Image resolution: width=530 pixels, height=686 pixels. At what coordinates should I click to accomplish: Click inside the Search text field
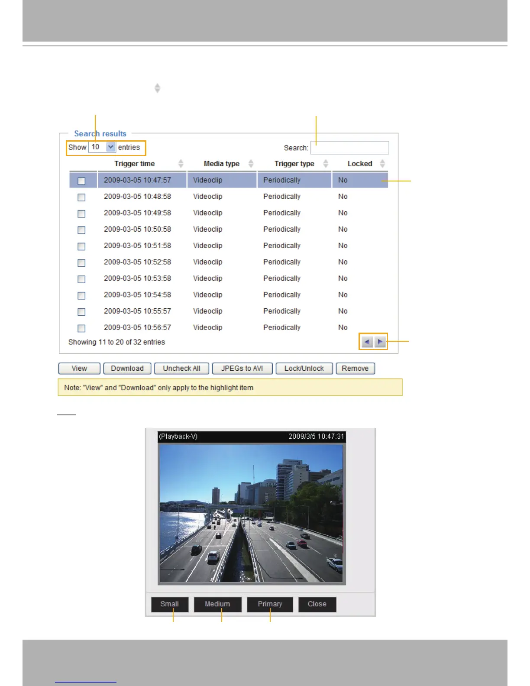click(349, 148)
